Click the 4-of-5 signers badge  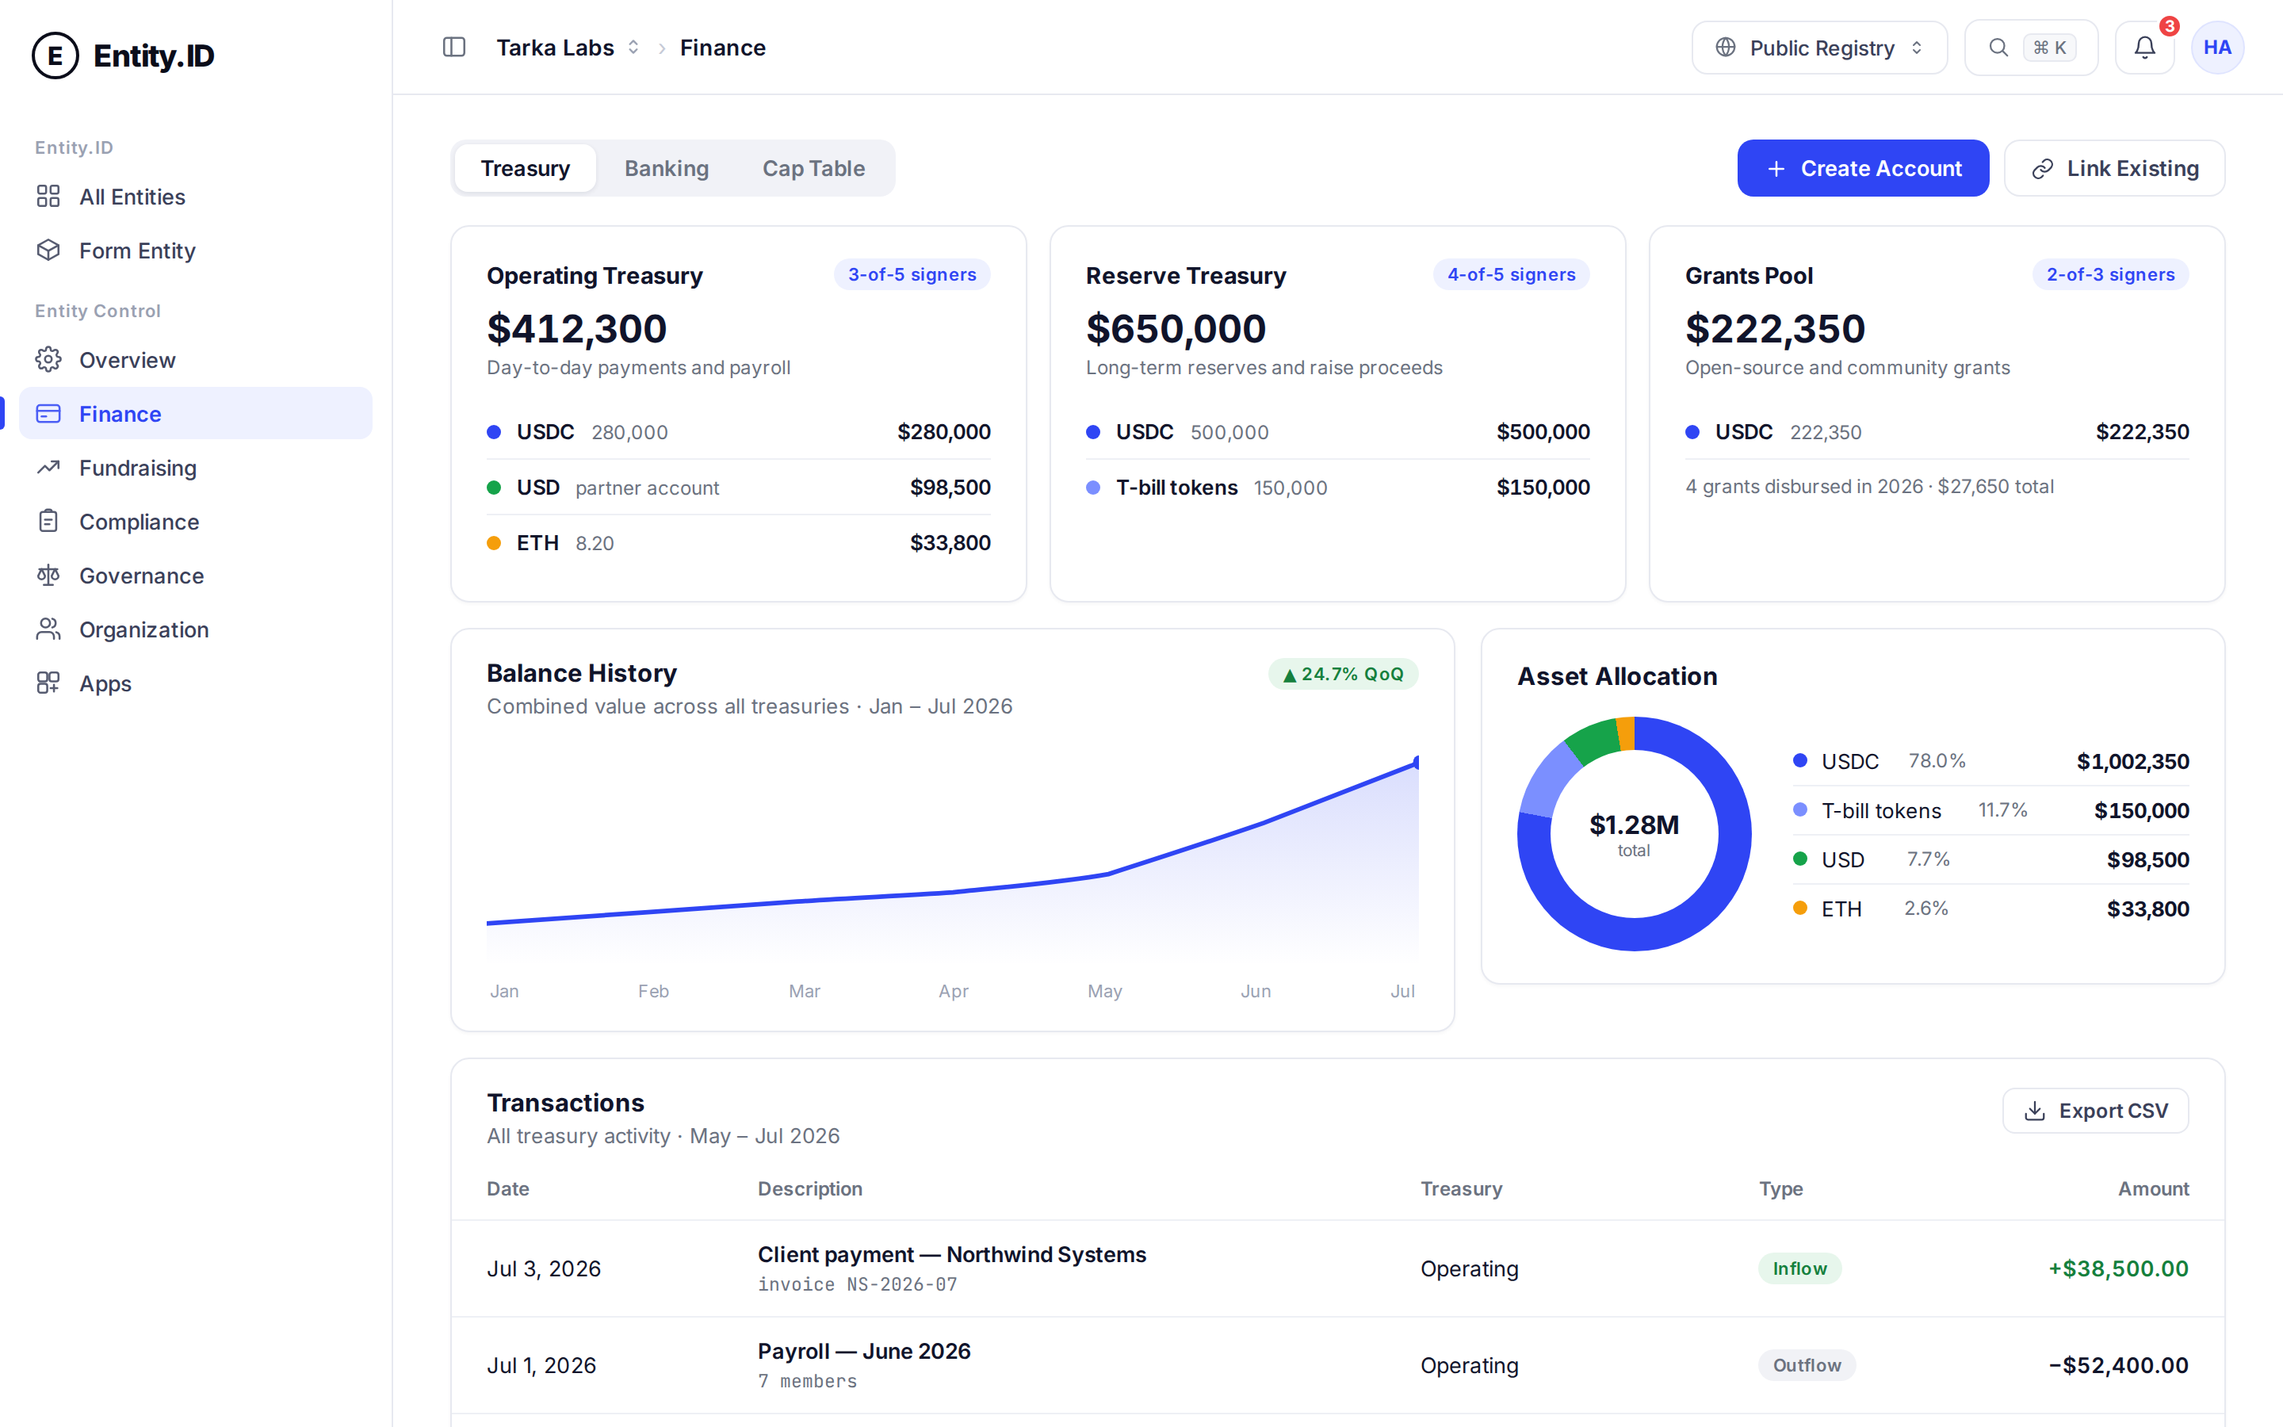1512,274
